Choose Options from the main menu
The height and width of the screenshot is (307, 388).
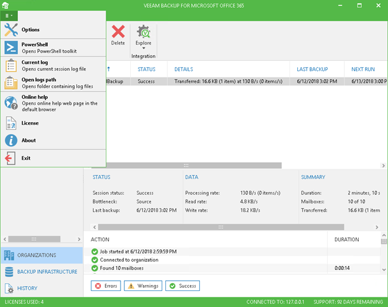(x=53, y=30)
